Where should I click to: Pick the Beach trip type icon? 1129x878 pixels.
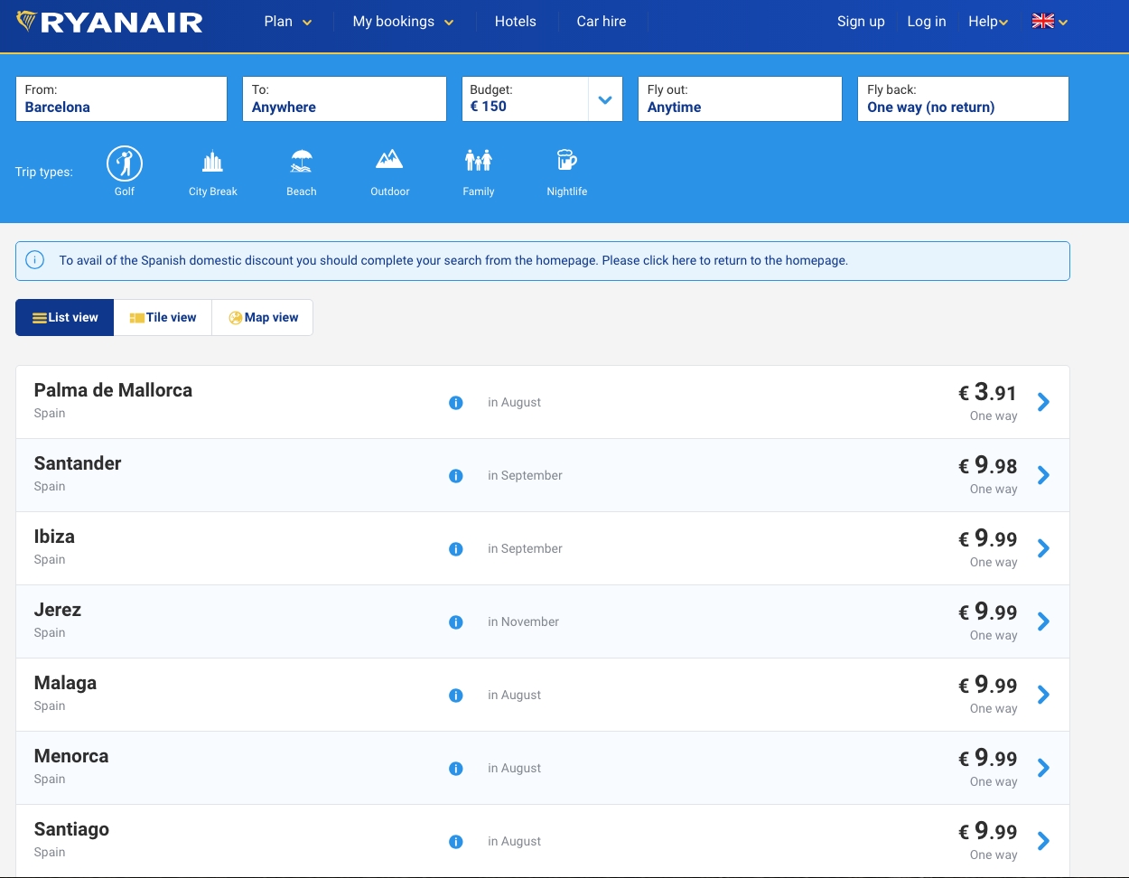(x=301, y=163)
